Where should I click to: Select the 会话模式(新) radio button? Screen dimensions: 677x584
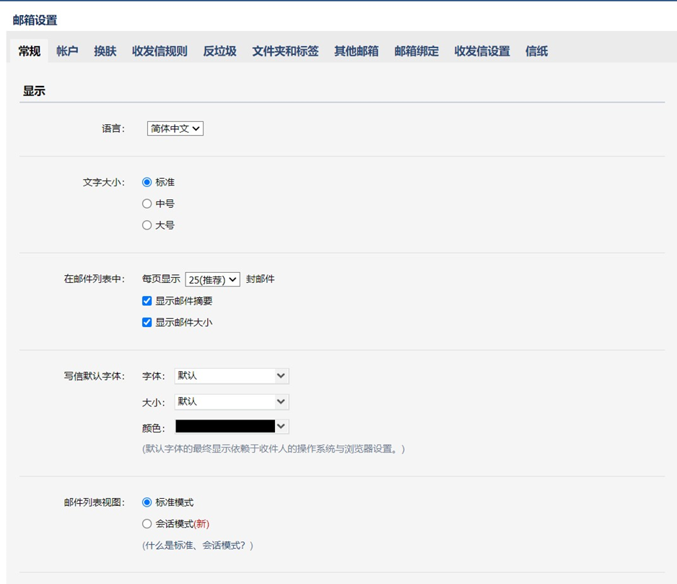coord(147,524)
